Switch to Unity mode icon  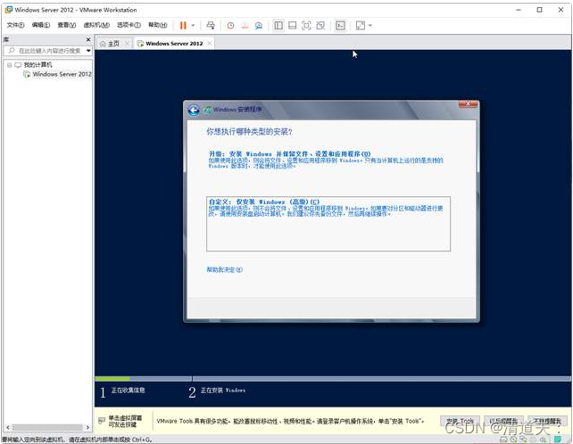coord(320,25)
